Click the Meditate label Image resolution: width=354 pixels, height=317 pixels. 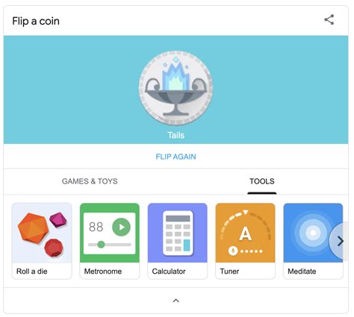302,272
